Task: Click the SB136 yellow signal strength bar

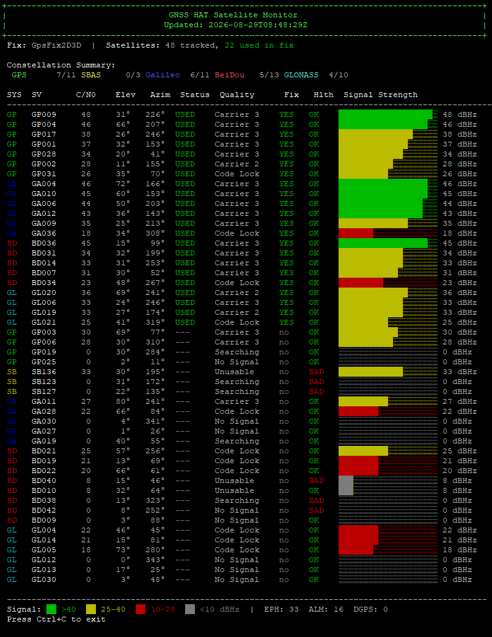Action: 371,372
